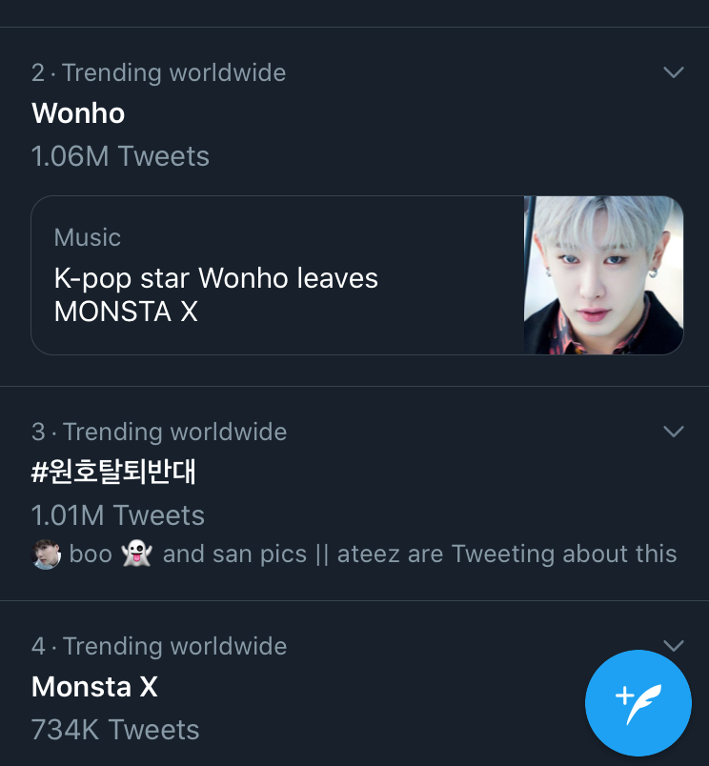Tap 'MONSTA X' text in news headline
This screenshot has height=766, width=709.
126,312
